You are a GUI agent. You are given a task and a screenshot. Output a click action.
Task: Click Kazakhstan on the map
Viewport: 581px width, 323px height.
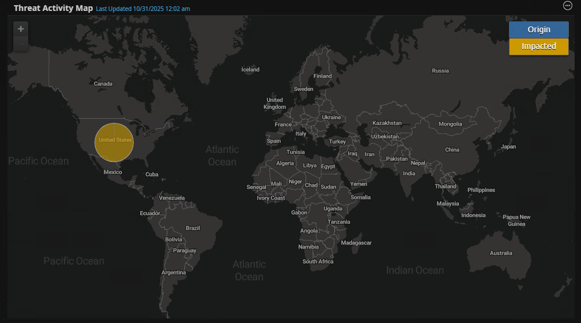pos(387,123)
